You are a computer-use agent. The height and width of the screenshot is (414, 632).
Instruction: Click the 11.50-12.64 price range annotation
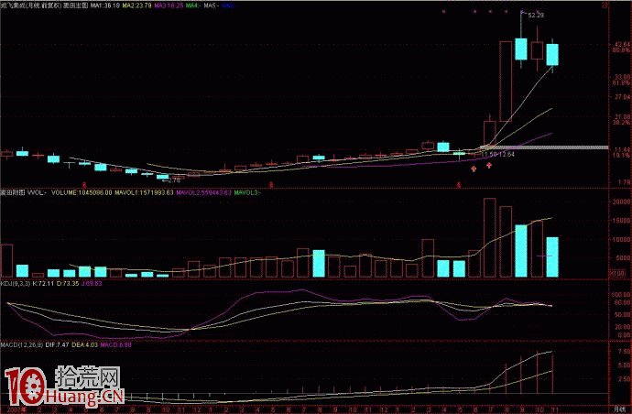(x=496, y=156)
